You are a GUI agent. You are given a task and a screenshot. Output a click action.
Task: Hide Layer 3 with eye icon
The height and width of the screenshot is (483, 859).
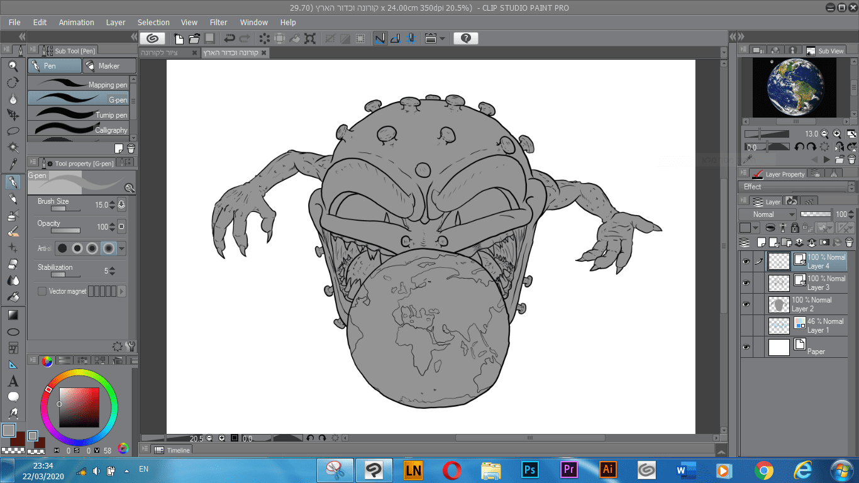pos(746,283)
